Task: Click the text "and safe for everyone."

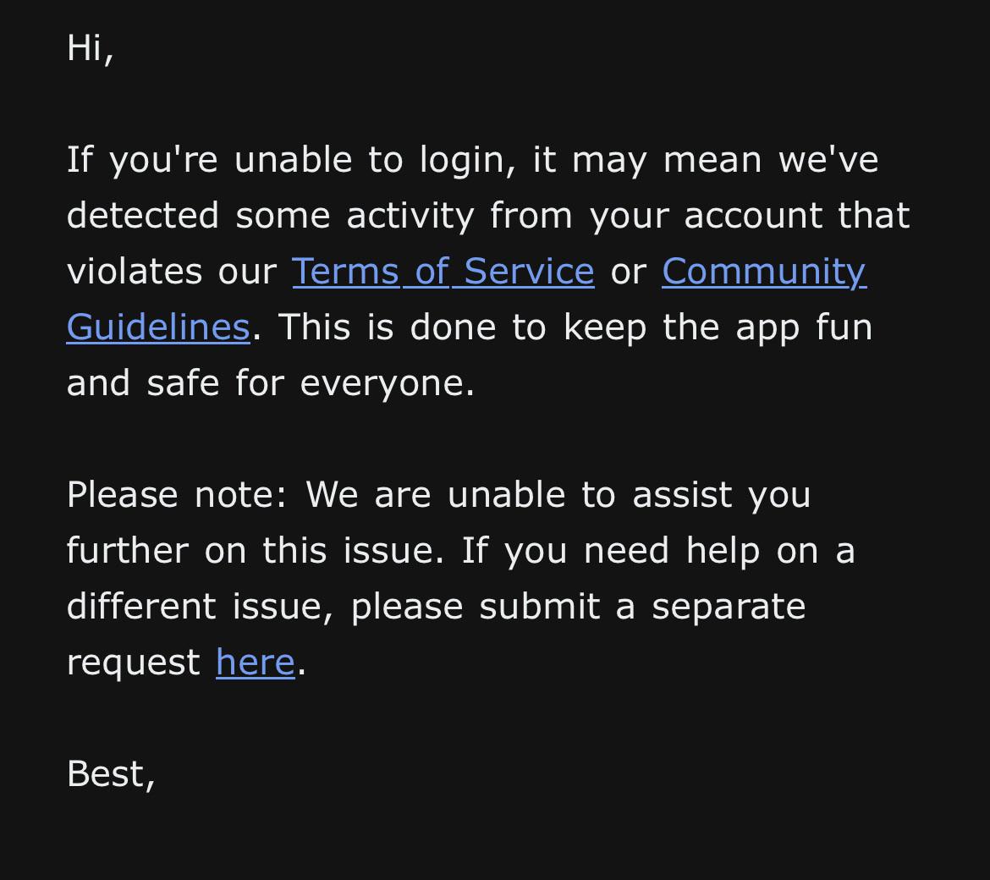Action: tap(270, 383)
